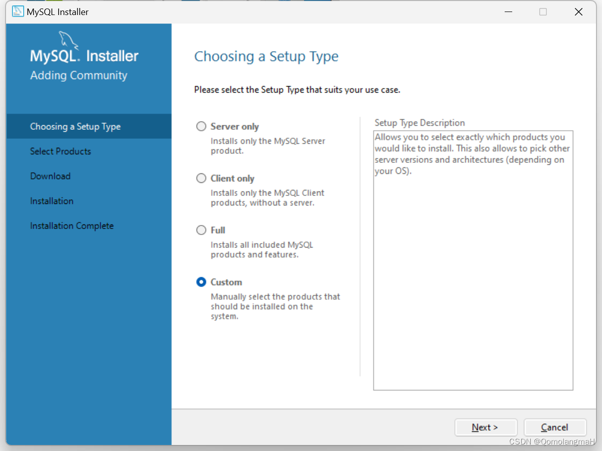
Task: Open the Choosing a Setup Type step
Action: [x=89, y=126]
